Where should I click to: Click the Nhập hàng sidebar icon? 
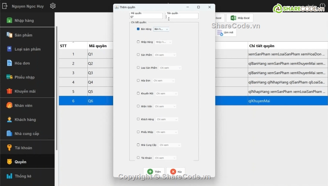tap(9, 20)
